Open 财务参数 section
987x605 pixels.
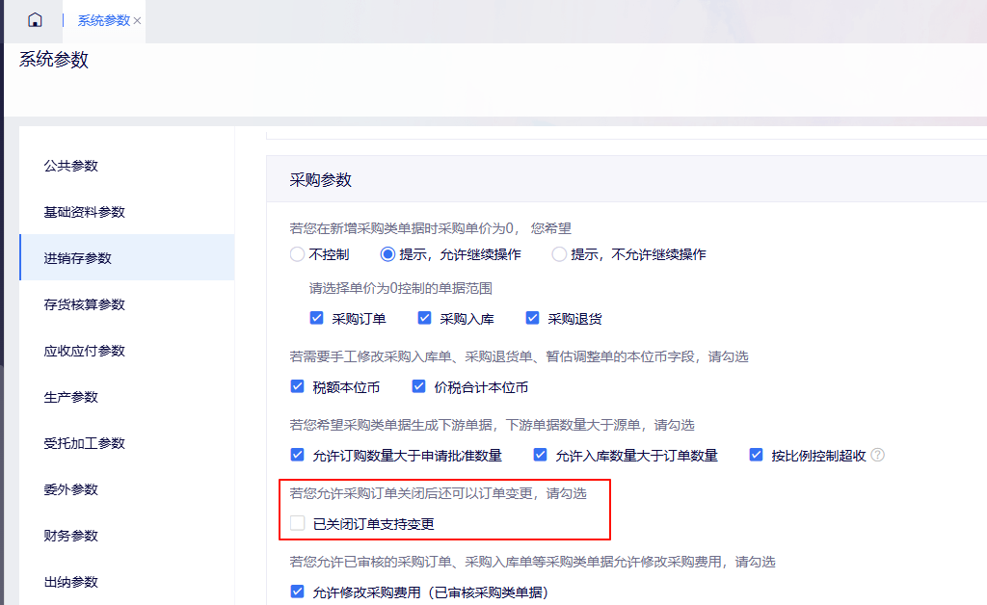(x=71, y=536)
